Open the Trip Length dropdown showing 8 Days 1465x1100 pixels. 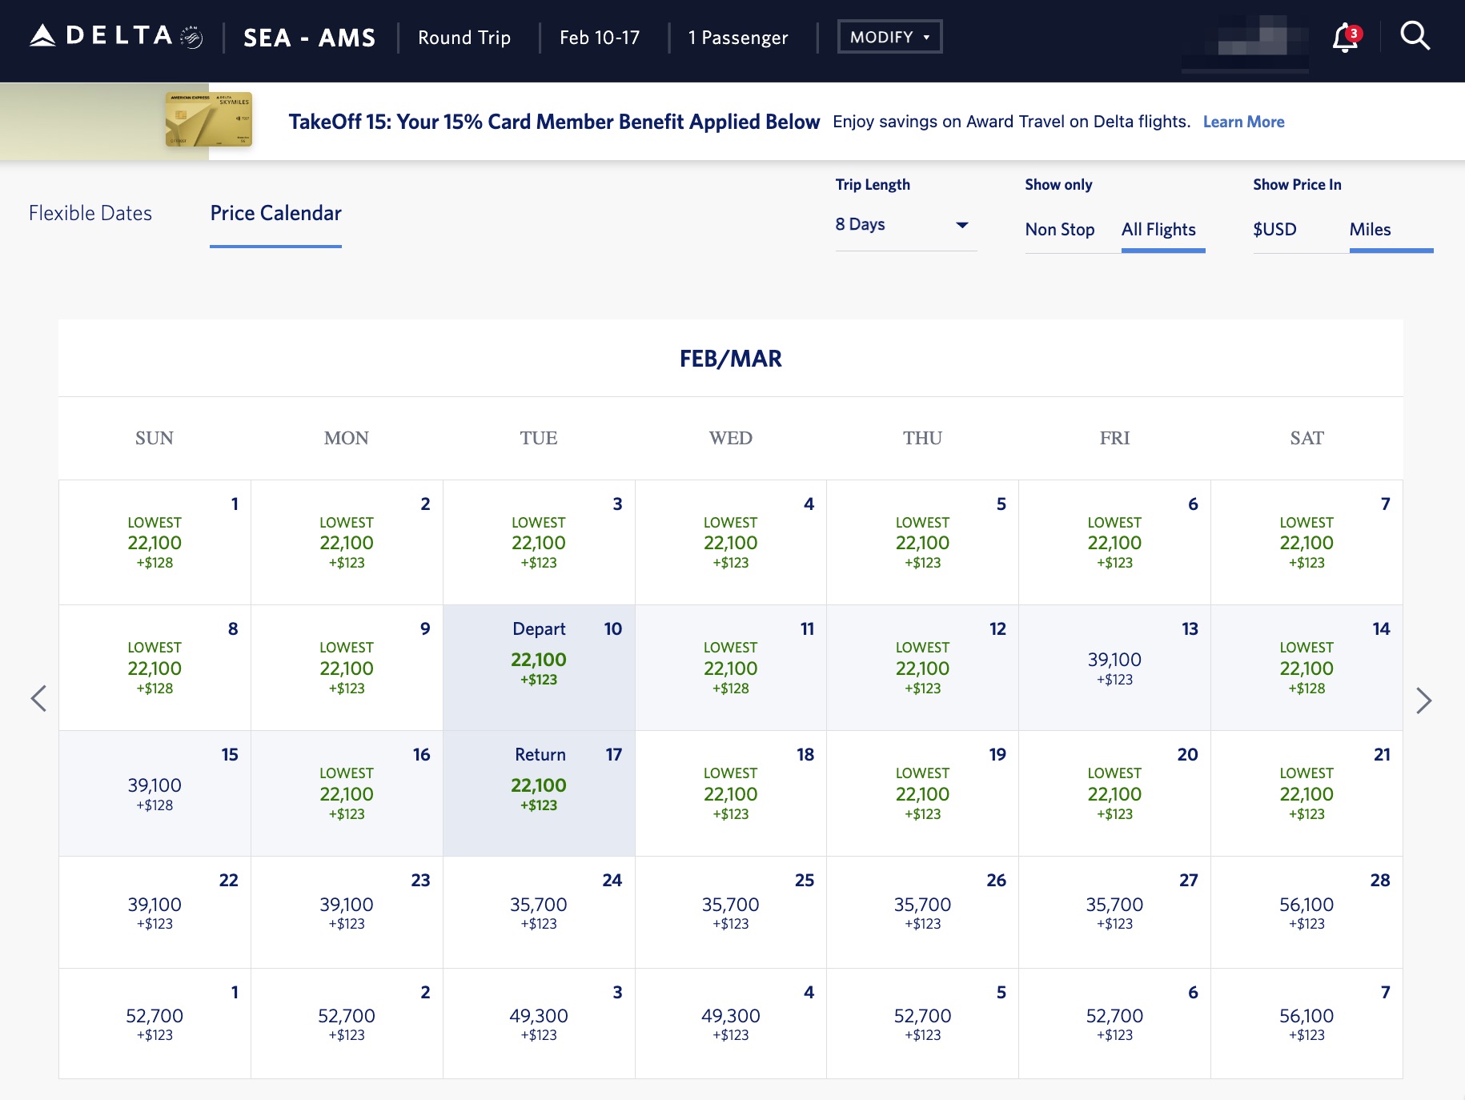point(905,225)
